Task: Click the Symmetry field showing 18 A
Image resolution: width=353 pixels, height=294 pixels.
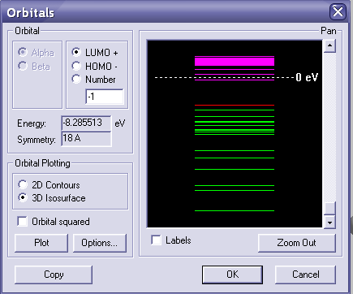Action: pos(86,139)
